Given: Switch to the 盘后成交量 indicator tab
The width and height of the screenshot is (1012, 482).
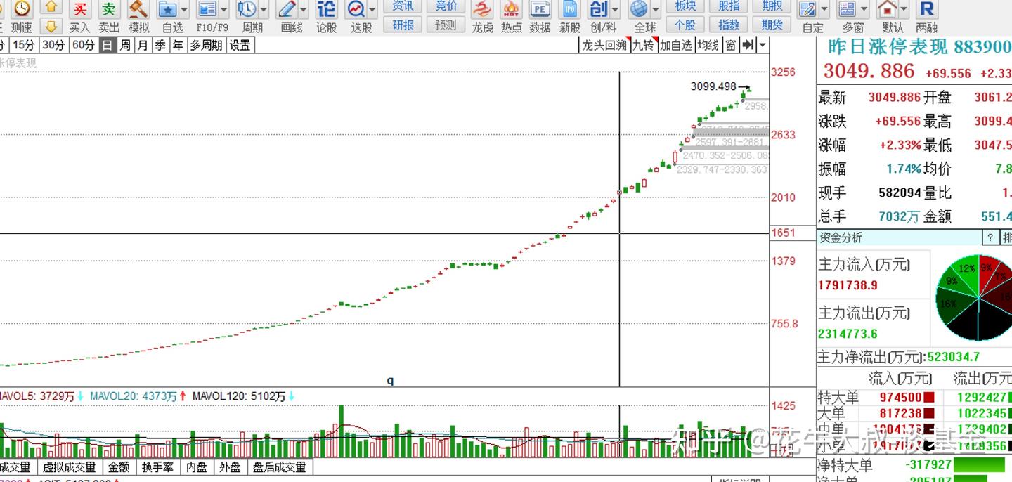Looking at the screenshot, I should pyautogui.click(x=280, y=467).
